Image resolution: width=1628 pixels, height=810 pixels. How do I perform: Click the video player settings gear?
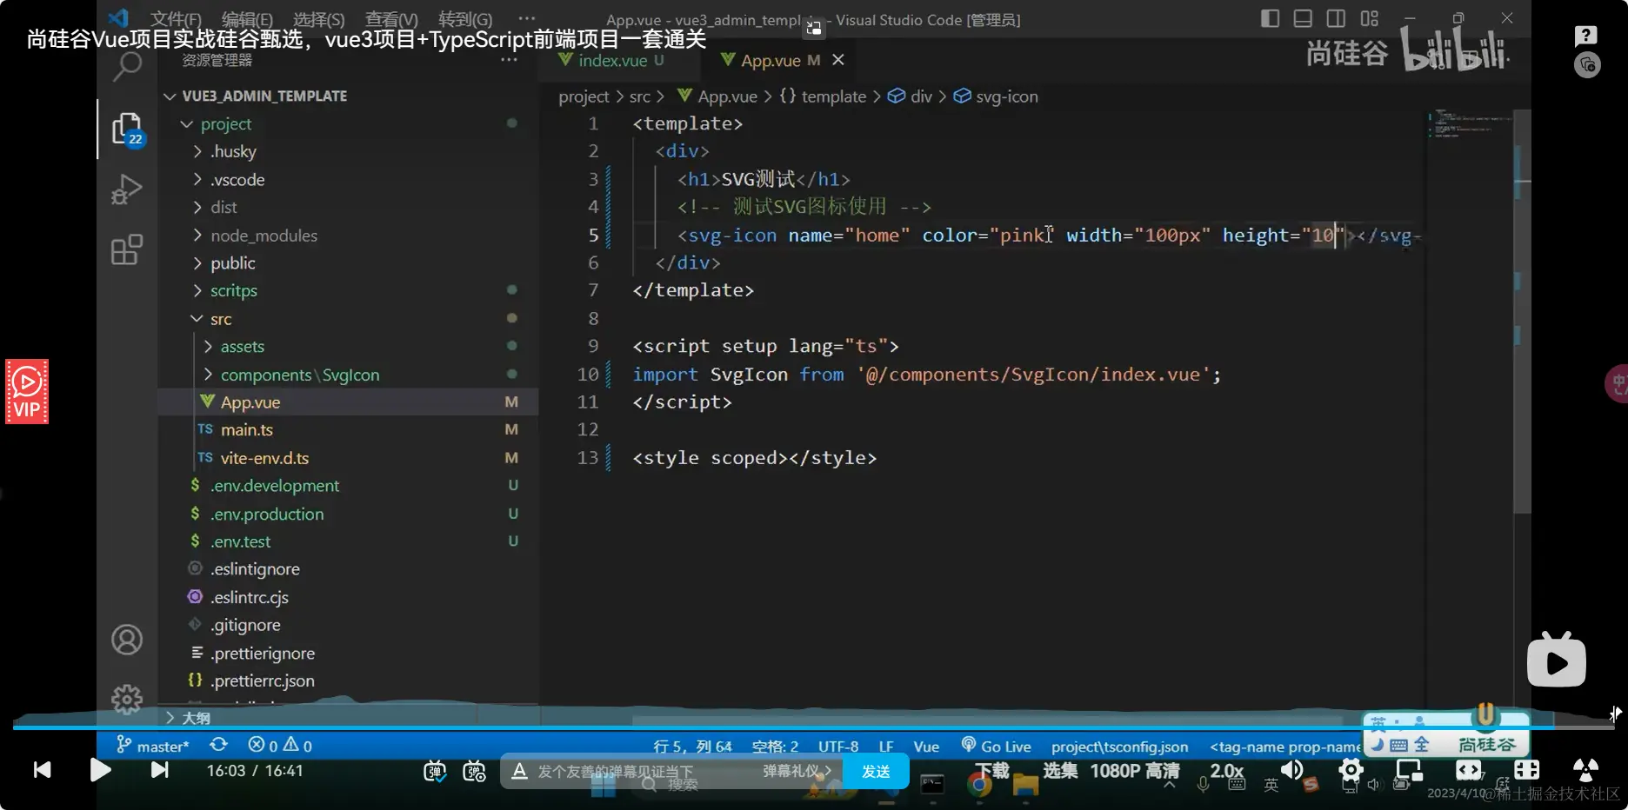(1351, 770)
